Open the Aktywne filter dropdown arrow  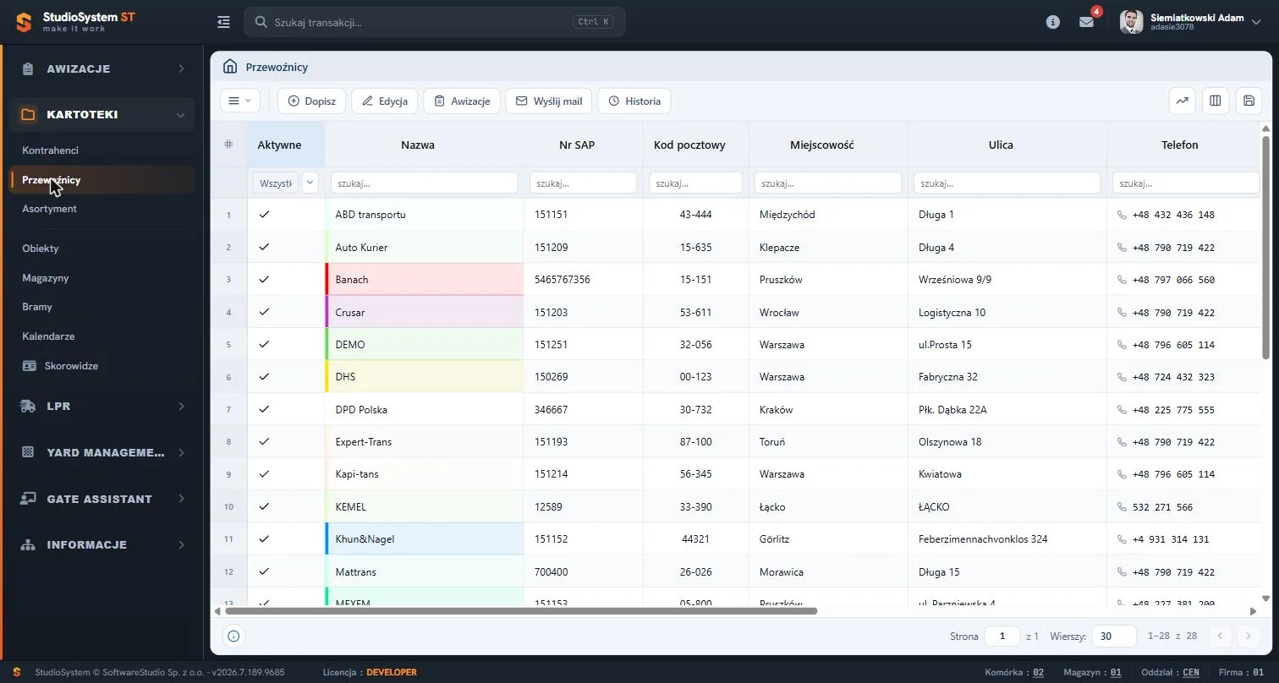pyautogui.click(x=310, y=183)
